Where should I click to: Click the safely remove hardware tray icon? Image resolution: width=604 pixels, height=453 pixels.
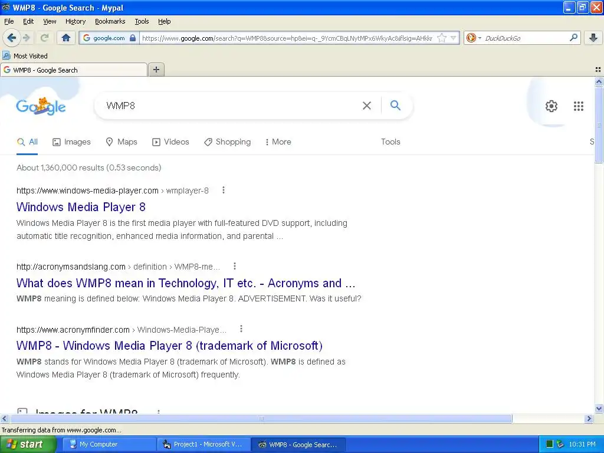pyautogui.click(x=560, y=444)
